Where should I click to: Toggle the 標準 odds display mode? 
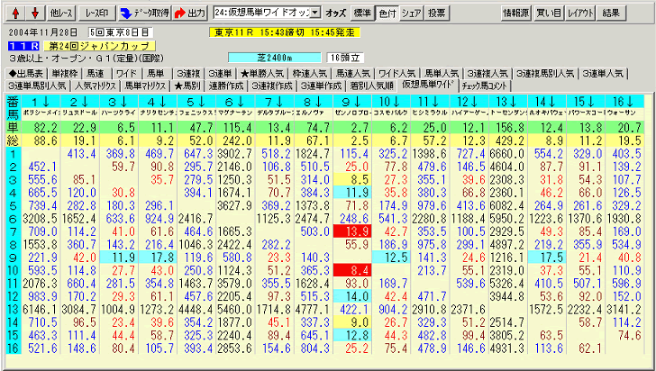(x=362, y=14)
